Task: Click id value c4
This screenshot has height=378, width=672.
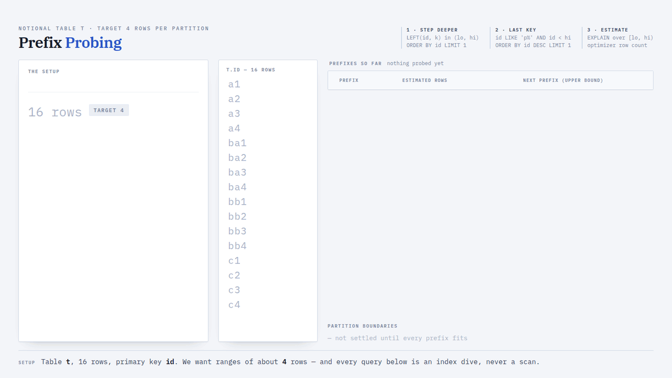Action: point(234,304)
